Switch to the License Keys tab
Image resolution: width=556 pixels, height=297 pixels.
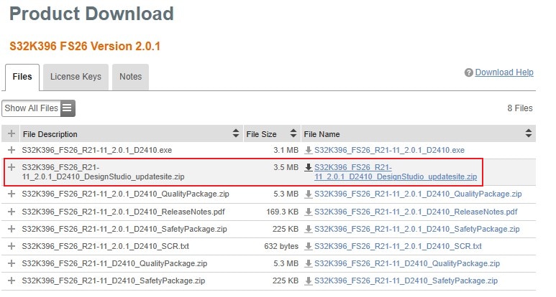(x=76, y=77)
